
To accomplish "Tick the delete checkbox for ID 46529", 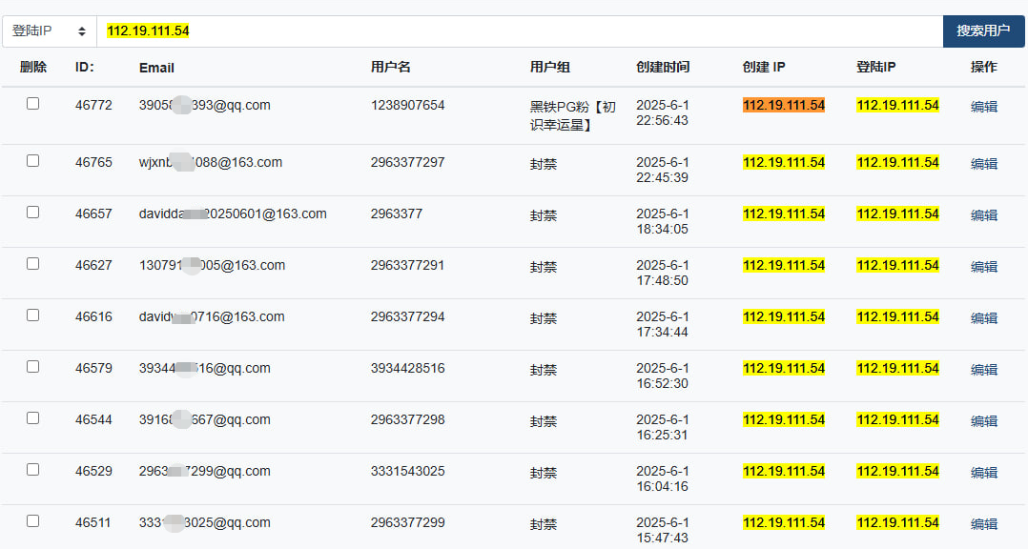I will point(32,469).
